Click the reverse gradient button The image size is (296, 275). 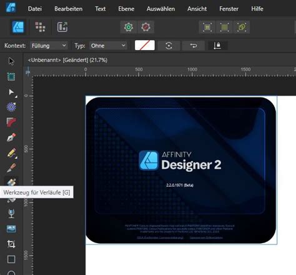pyautogui.click(x=194, y=46)
